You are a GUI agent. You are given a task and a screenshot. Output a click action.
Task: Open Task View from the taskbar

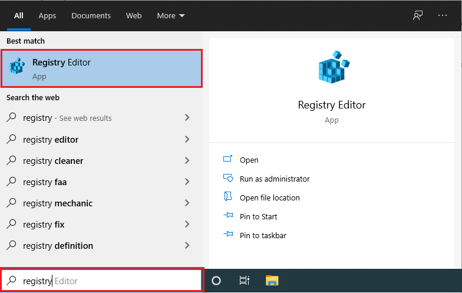point(244,281)
